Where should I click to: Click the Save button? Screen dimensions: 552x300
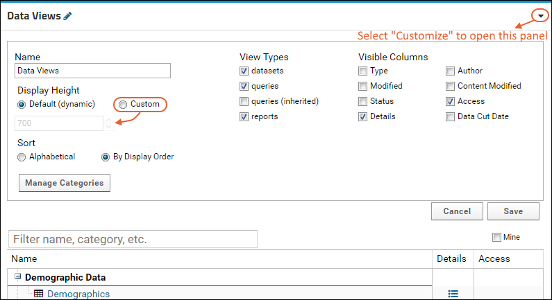pyautogui.click(x=513, y=211)
